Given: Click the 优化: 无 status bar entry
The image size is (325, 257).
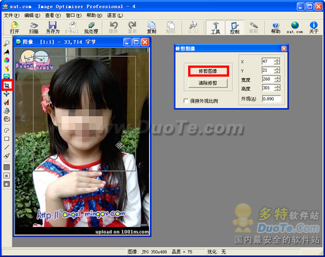Looking at the screenshot, I should [x=216, y=252].
